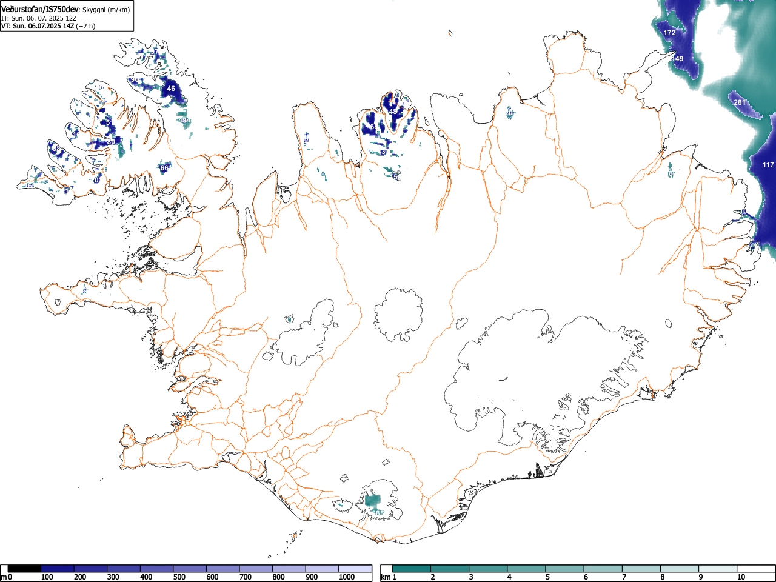Select the 300–400 m legend color segment
The width and height of the screenshot is (776, 582).
124,569
